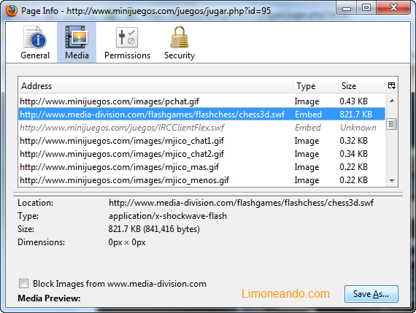Select the mjico_chat1.gif row
416x313 pixels.
click(202, 141)
